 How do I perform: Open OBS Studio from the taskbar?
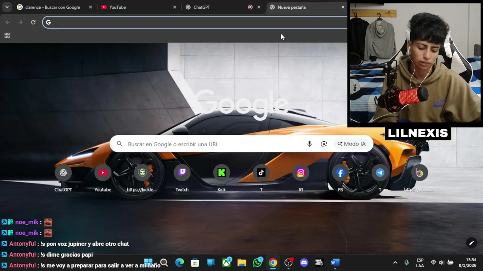coord(289,263)
